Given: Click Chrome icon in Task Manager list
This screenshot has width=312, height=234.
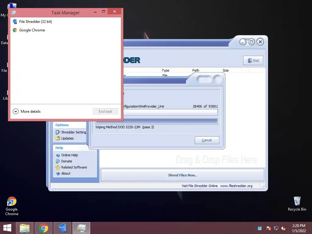Looking at the screenshot, I should (x=15, y=30).
